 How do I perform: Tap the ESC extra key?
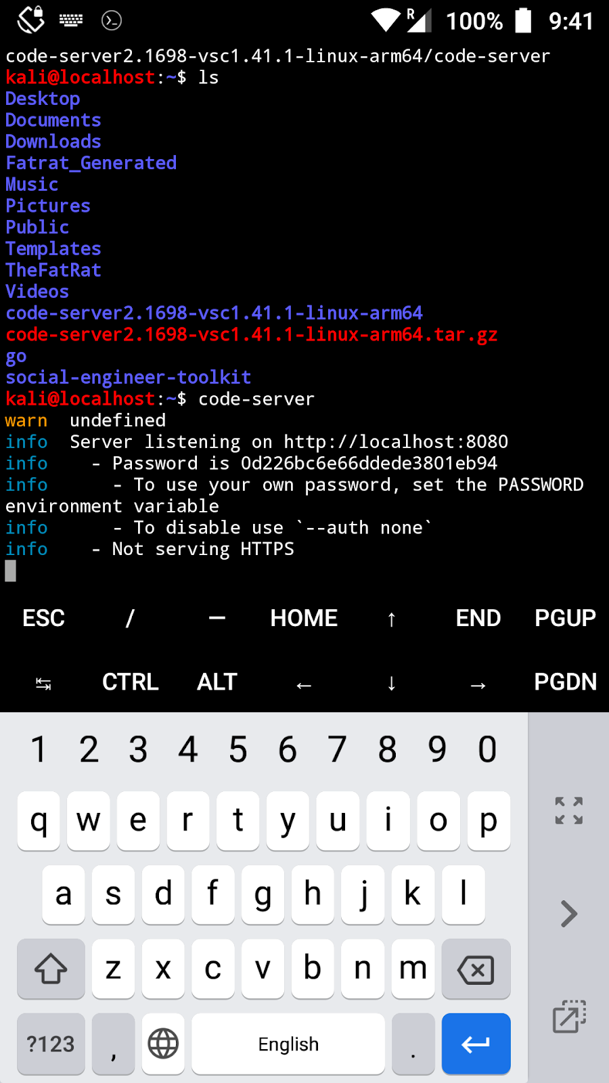click(43, 618)
